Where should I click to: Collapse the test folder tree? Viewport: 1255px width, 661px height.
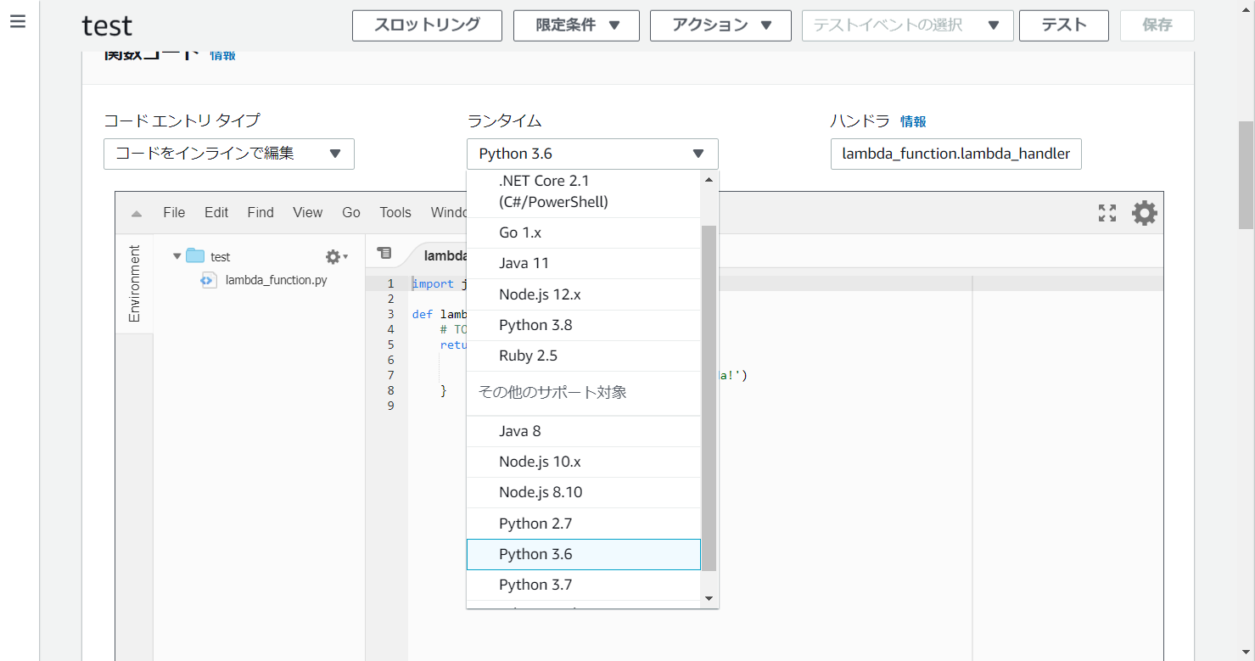tap(176, 256)
